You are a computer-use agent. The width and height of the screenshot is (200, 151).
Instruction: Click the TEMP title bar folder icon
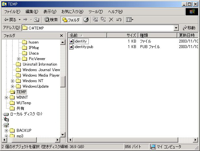(4, 4)
